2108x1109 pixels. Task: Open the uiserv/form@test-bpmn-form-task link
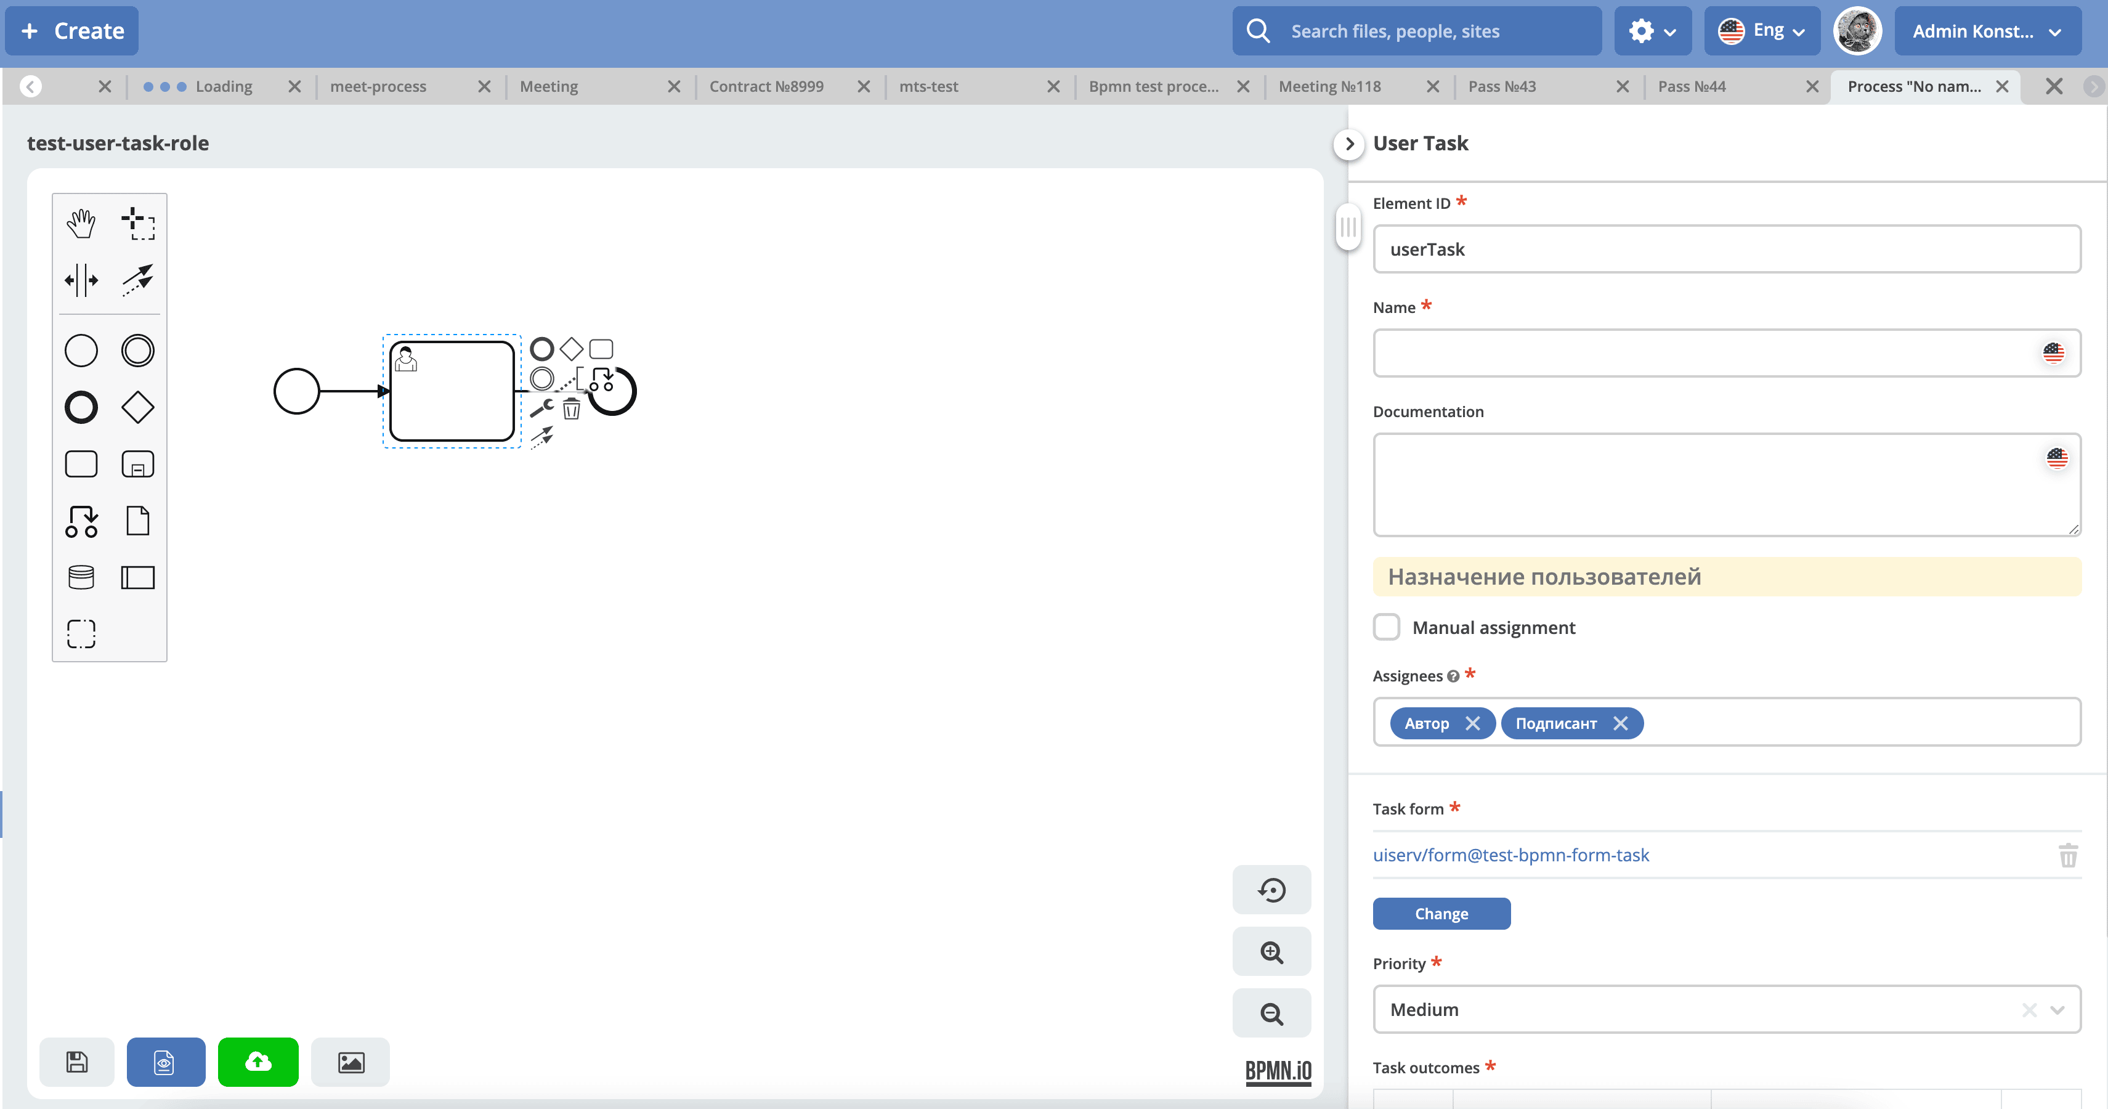coord(1510,855)
